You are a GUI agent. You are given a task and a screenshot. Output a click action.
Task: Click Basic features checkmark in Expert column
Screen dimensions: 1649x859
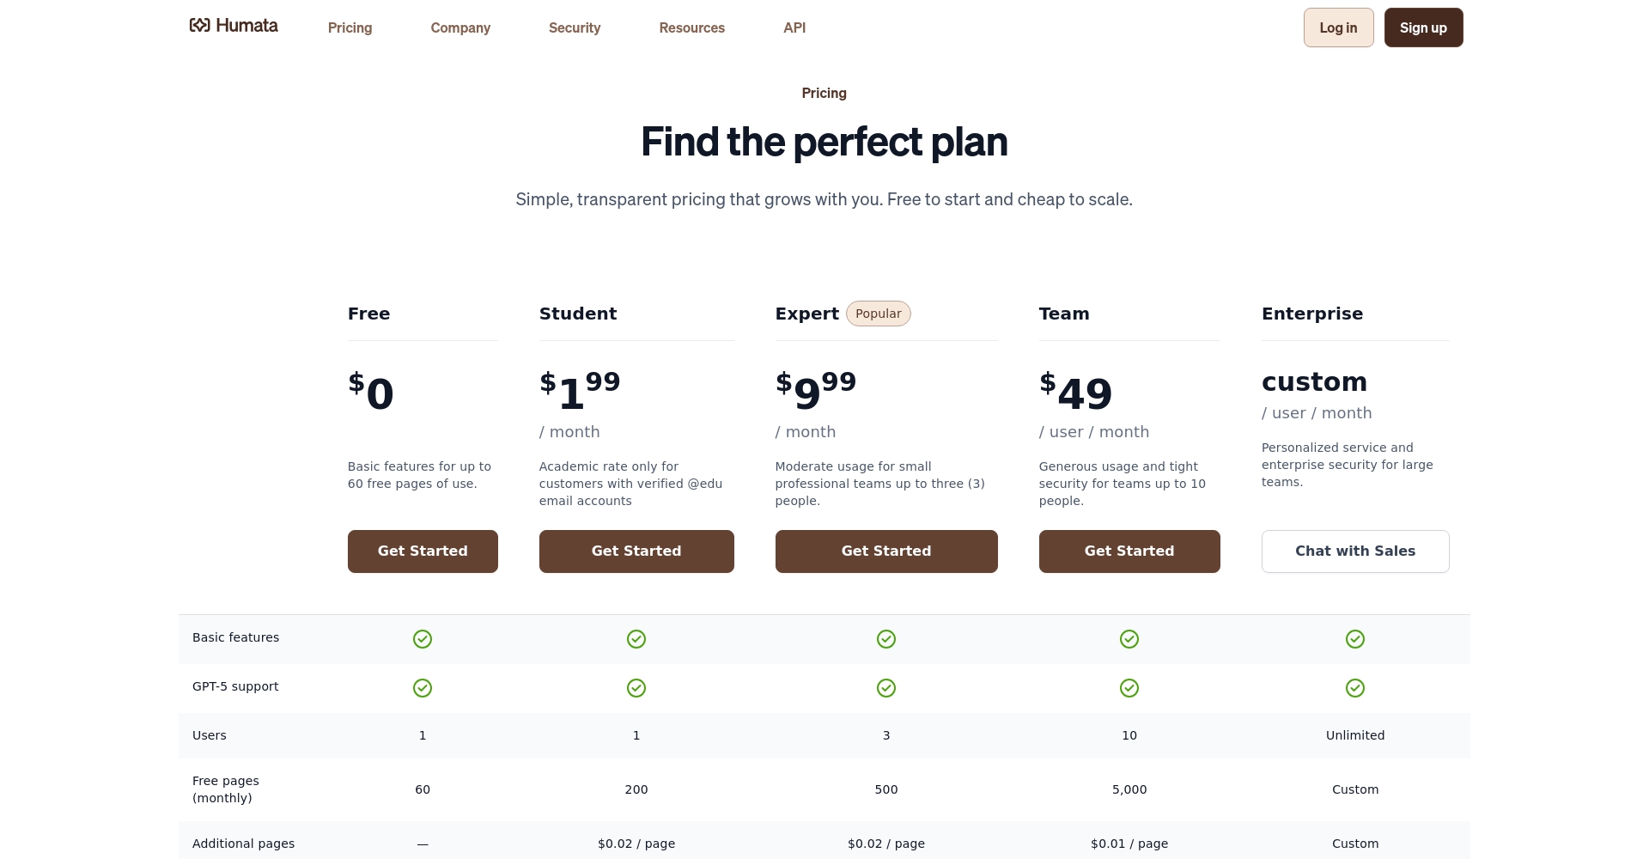886,639
